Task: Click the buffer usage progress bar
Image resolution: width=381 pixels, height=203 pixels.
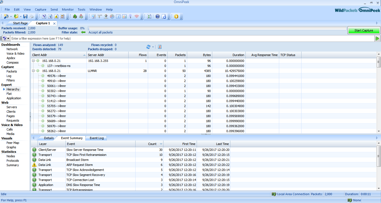Action: [217, 28]
